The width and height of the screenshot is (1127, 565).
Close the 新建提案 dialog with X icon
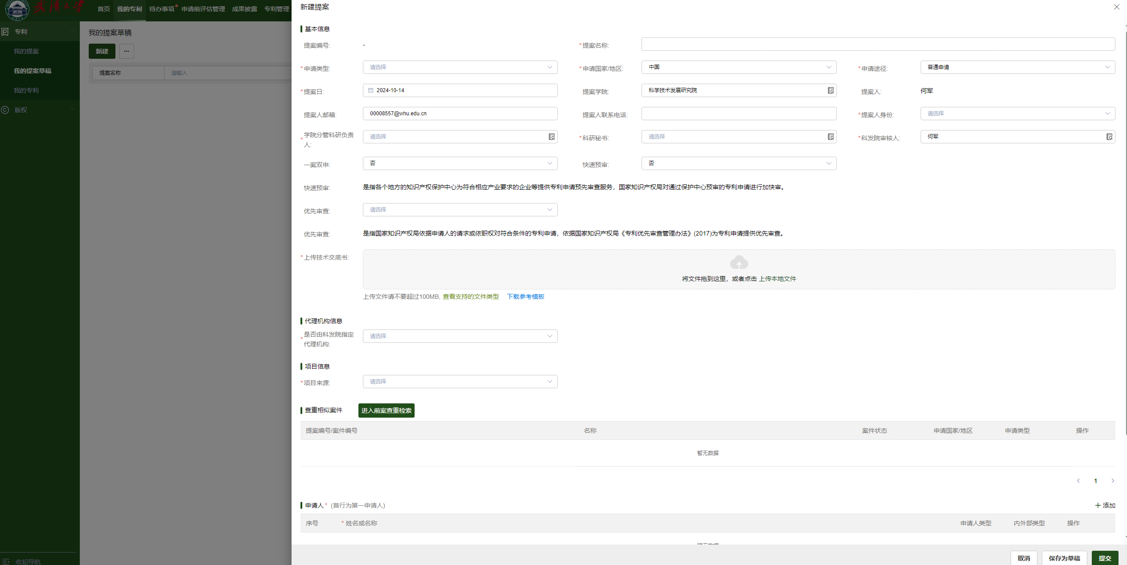(x=1116, y=7)
